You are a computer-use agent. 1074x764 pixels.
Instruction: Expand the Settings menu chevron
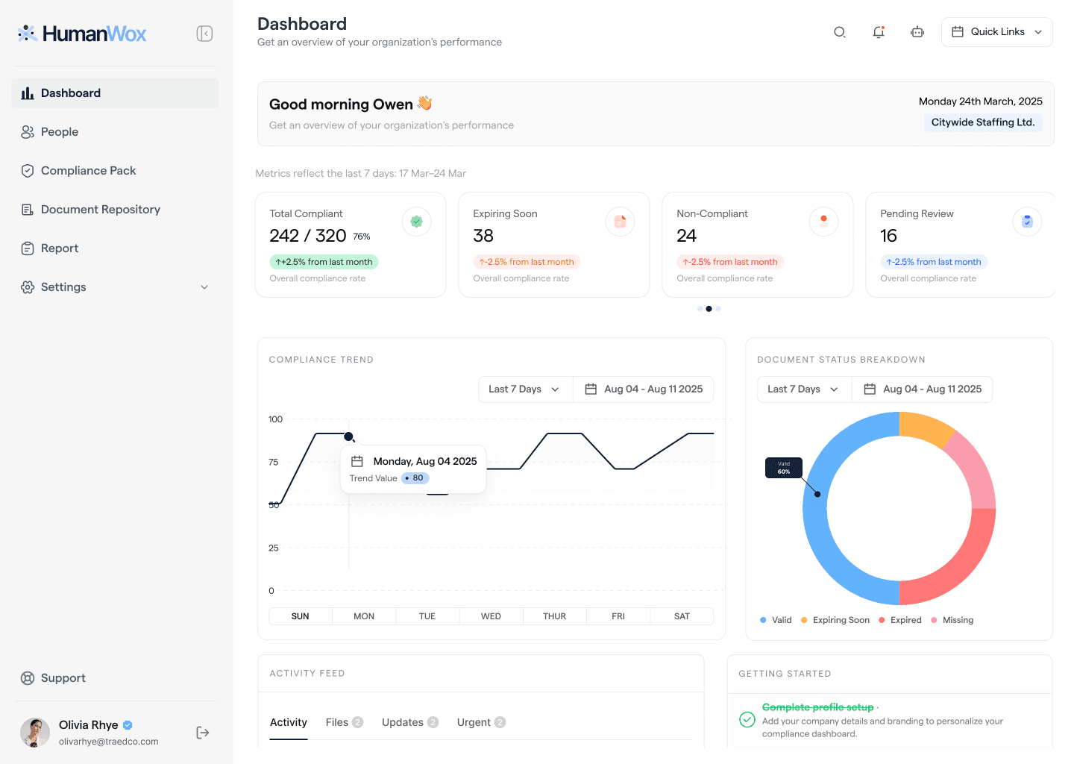[204, 287]
